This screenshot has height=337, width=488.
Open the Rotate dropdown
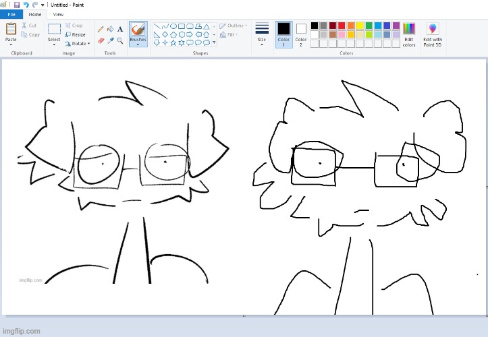78,44
